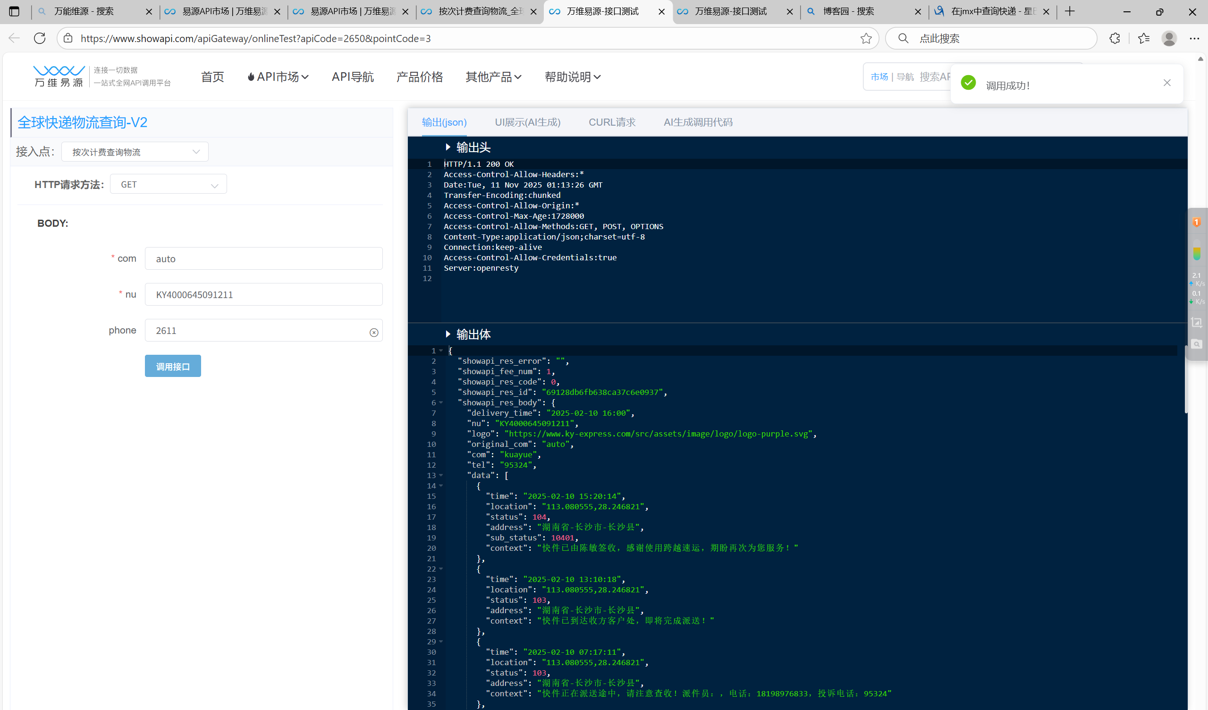1208x710 pixels.
Task: Dismiss the 调用成功 notification
Action: [1167, 83]
